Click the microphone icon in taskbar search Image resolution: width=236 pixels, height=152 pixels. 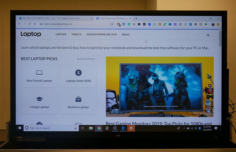pos(76,128)
